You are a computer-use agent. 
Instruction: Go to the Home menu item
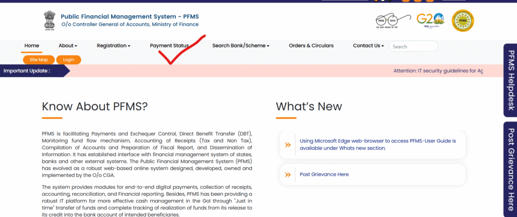click(32, 46)
